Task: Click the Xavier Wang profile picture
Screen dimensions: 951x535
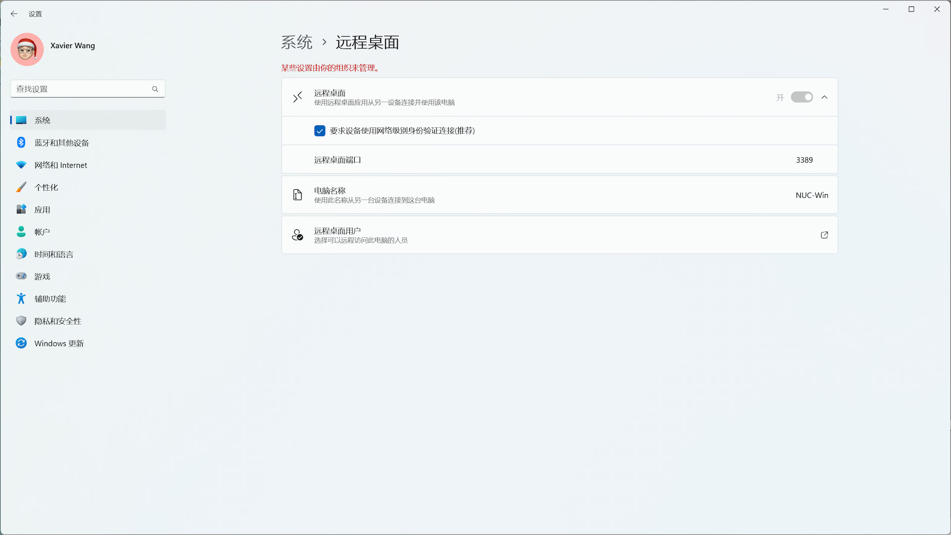Action: pyautogui.click(x=27, y=49)
